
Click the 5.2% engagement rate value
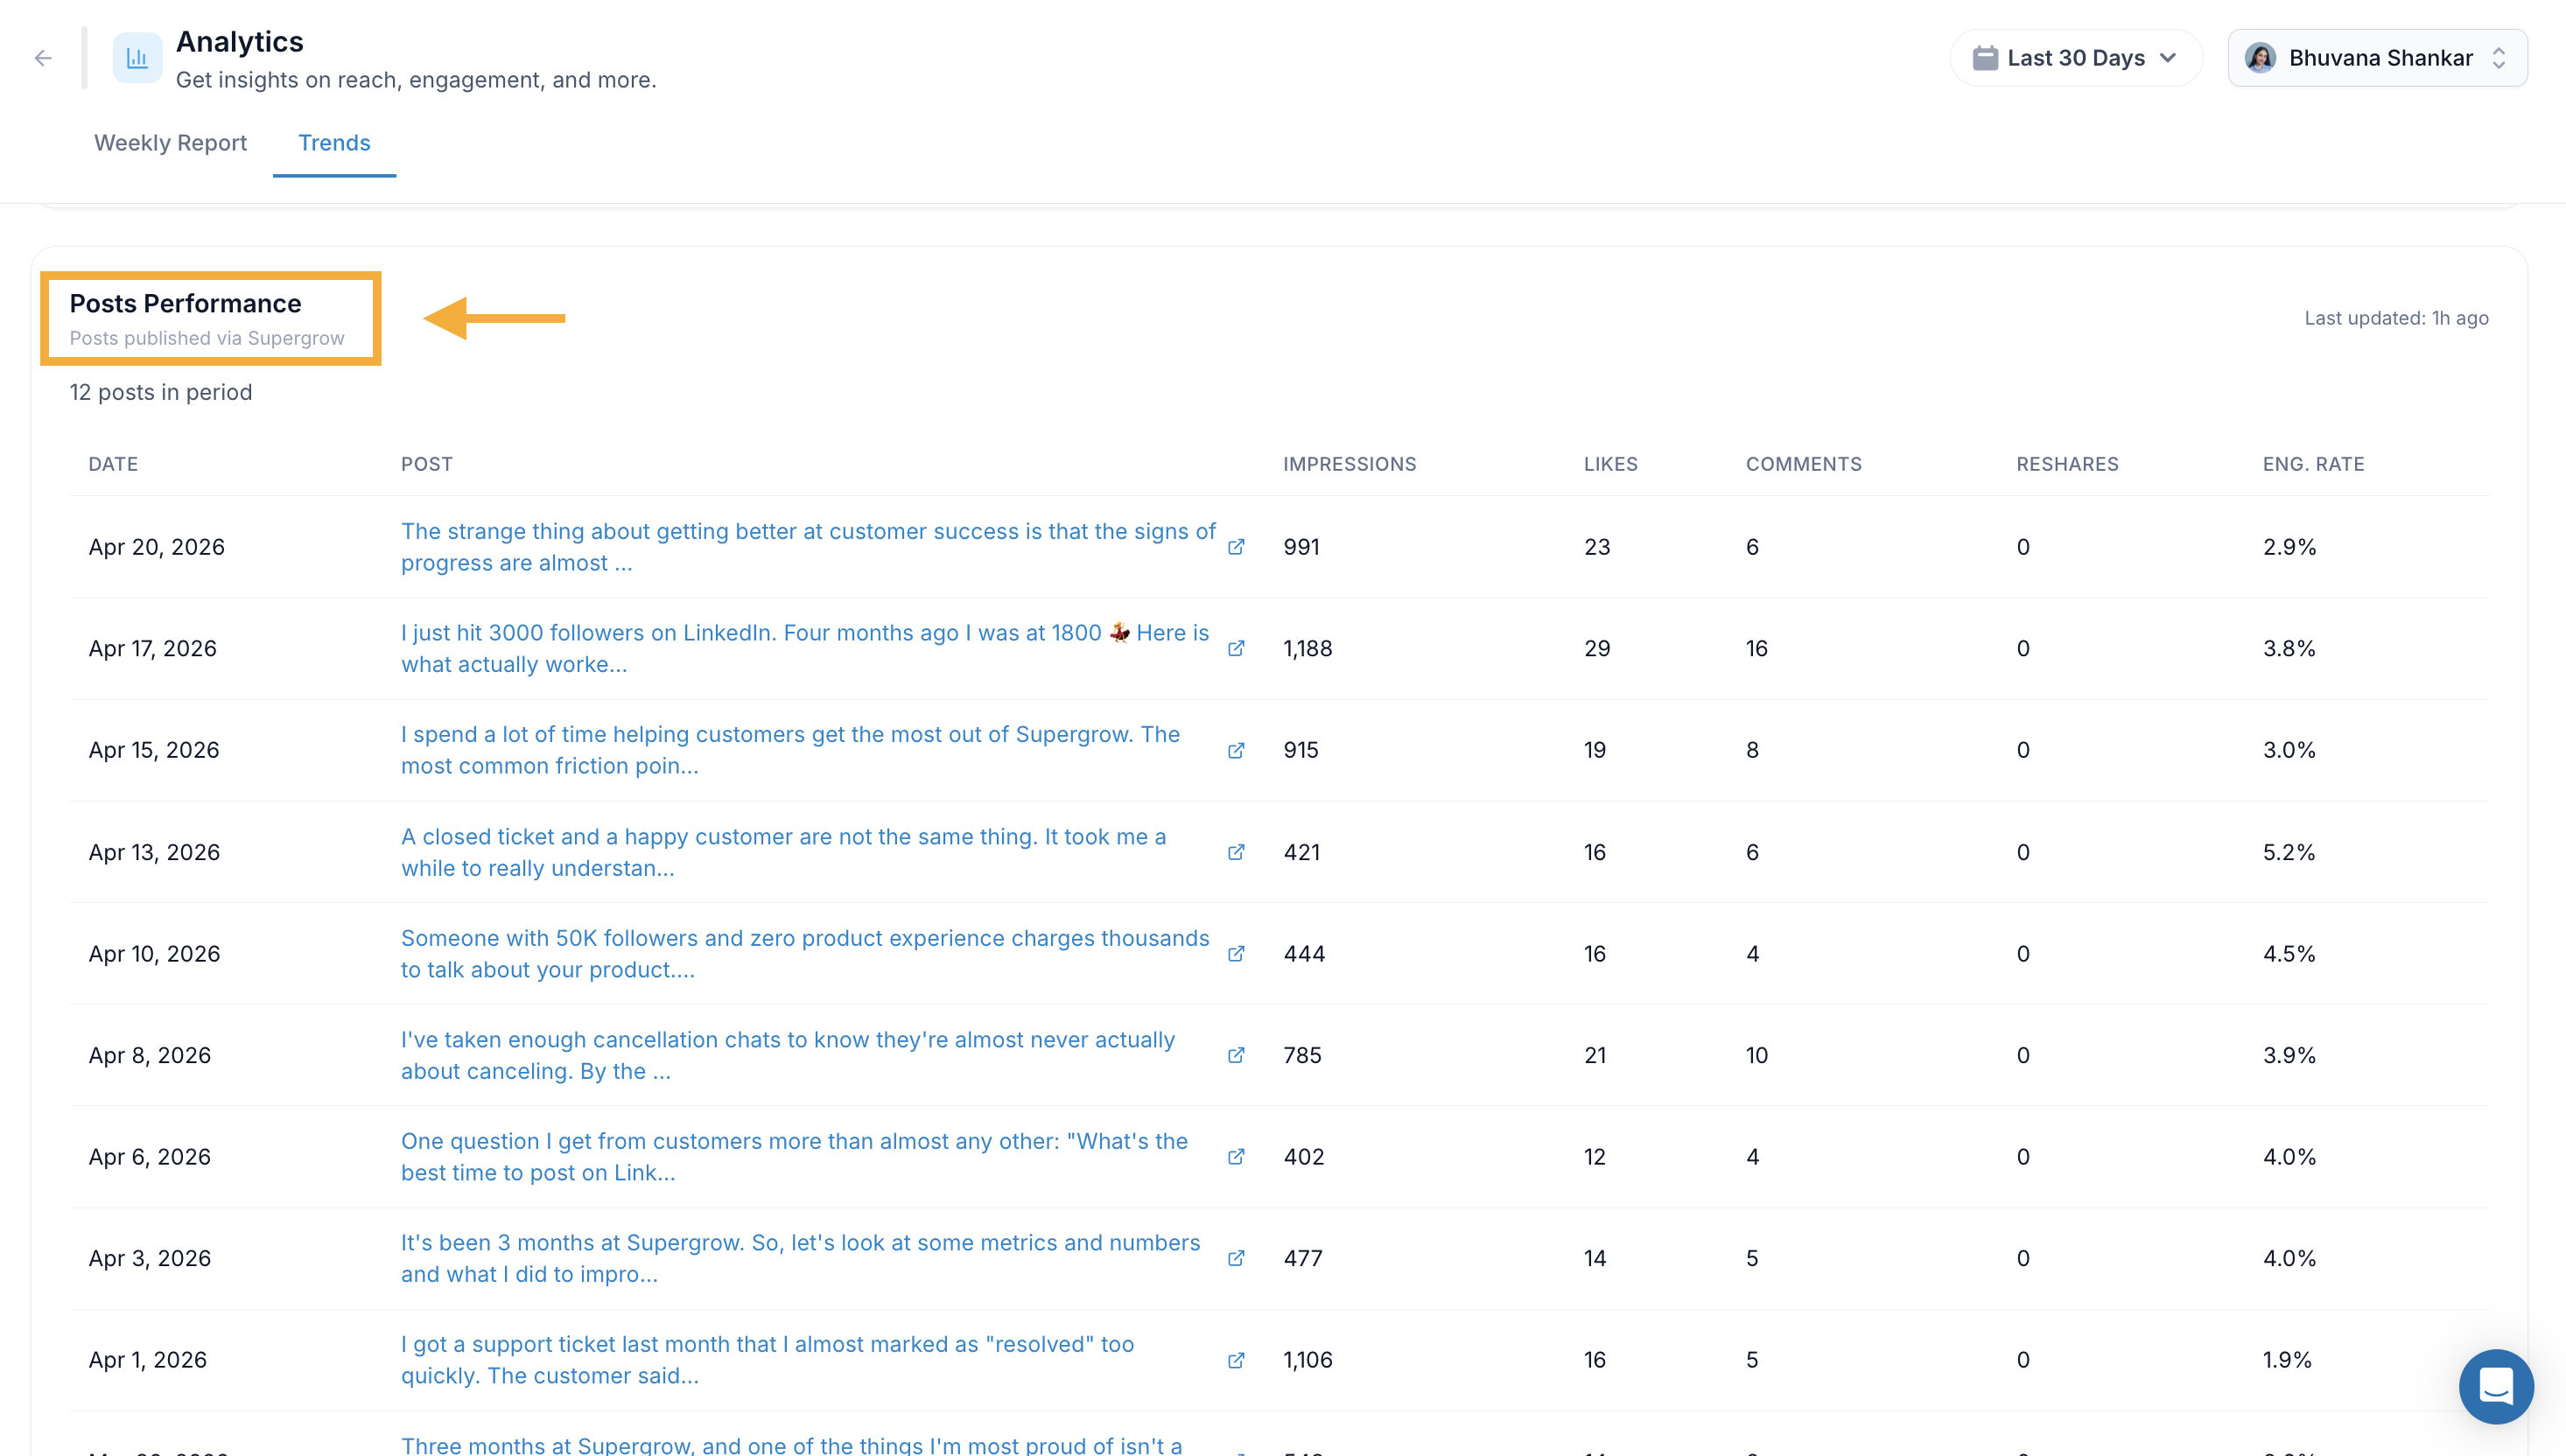[x=2288, y=852]
